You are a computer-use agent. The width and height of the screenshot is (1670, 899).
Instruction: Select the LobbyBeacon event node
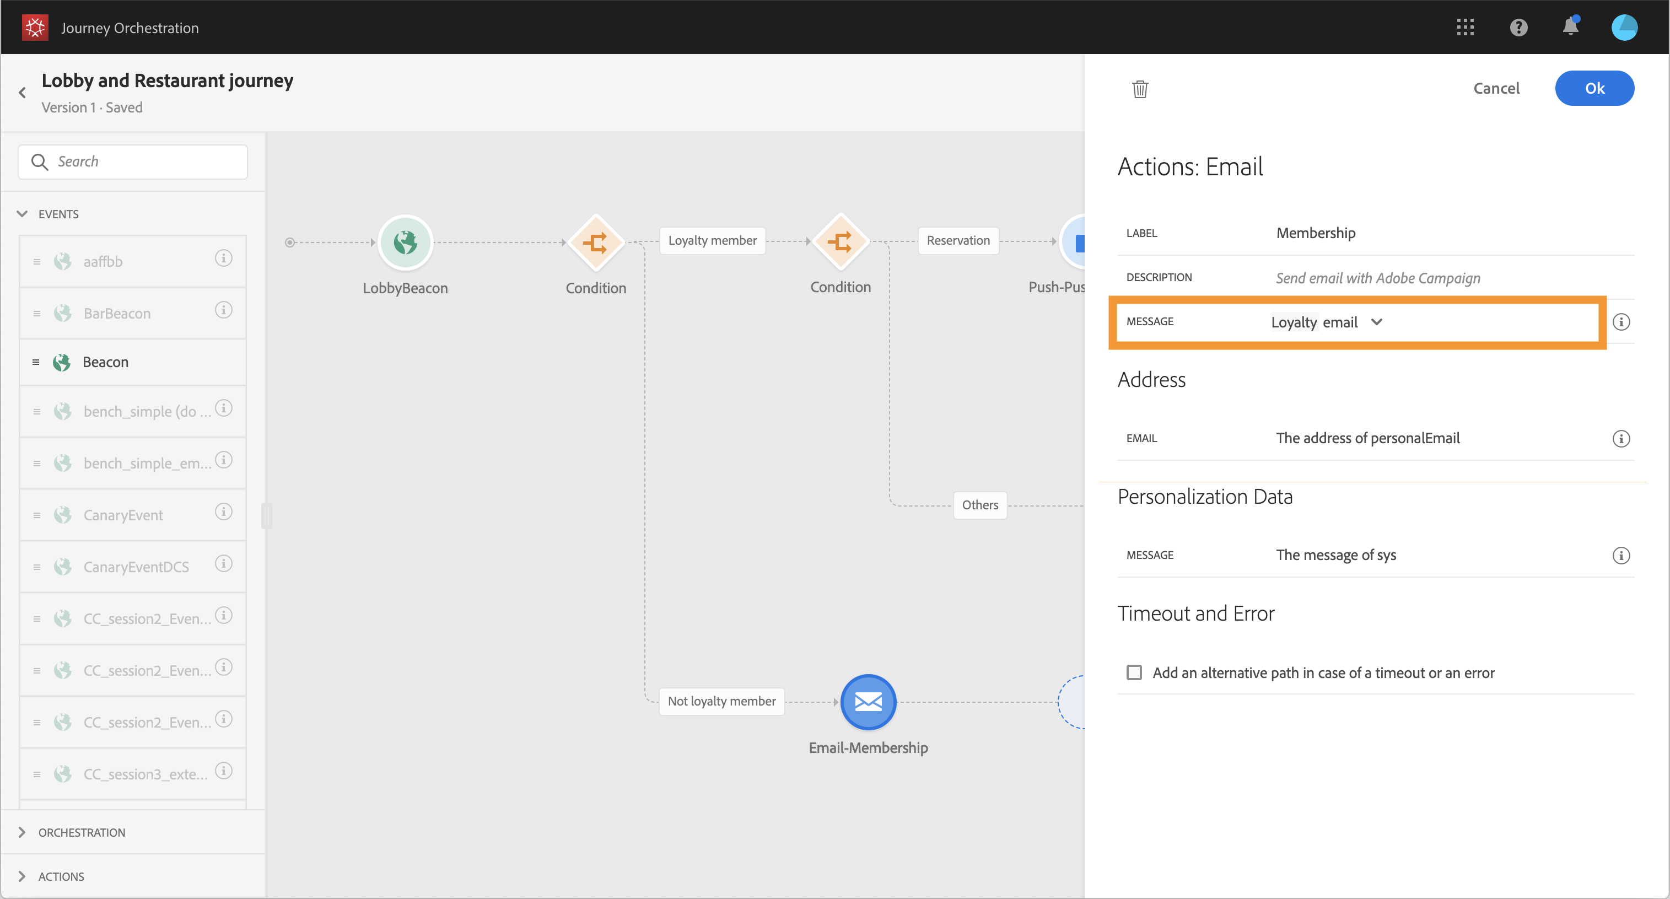pos(405,243)
